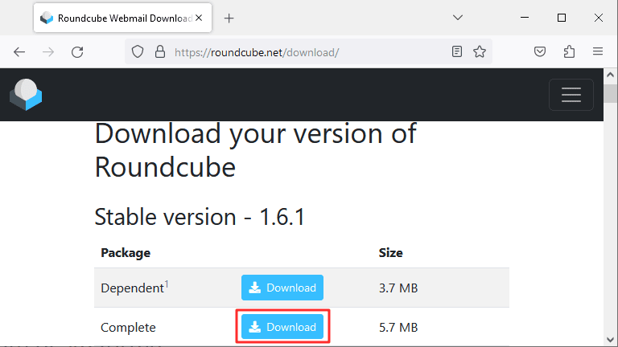
Task: Open a new tab with the plus button
Action: tap(229, 18)
